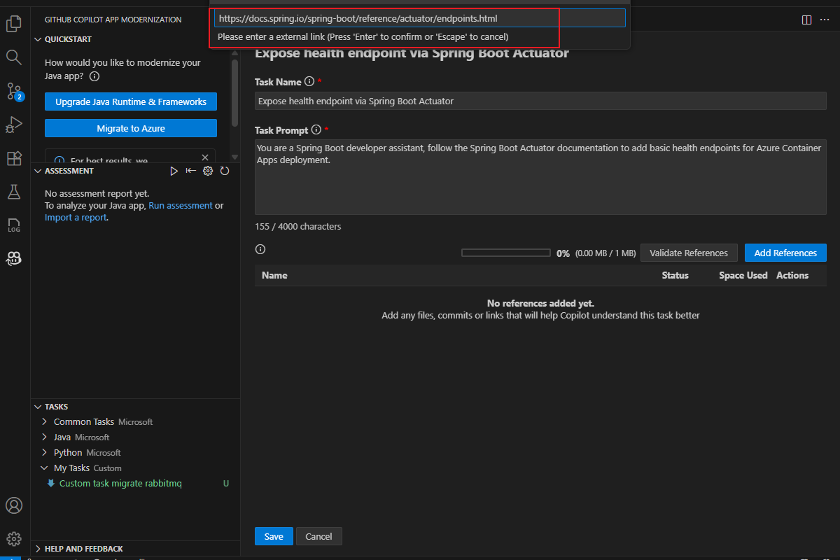Image resolution: width=840 pixels, height=560 pixels.
Task: Focus the external link URL input field
Action: tap(419, 17)
